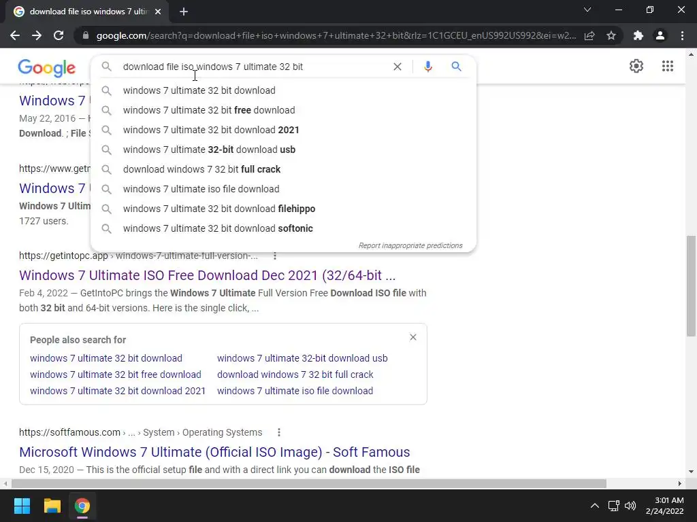Share this page from the address bar

pos(589,35)
